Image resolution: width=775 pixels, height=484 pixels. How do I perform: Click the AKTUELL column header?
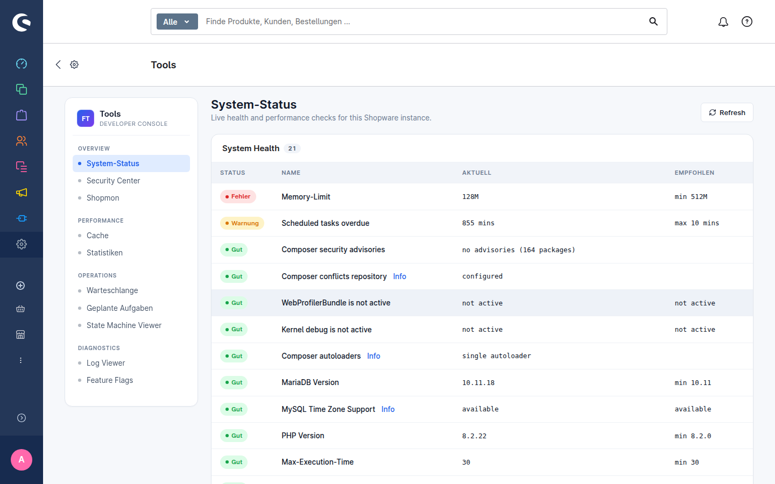477,173
